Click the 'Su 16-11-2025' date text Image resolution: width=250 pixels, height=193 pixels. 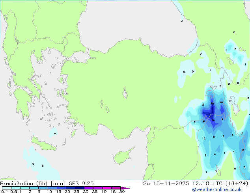(166, 184)
